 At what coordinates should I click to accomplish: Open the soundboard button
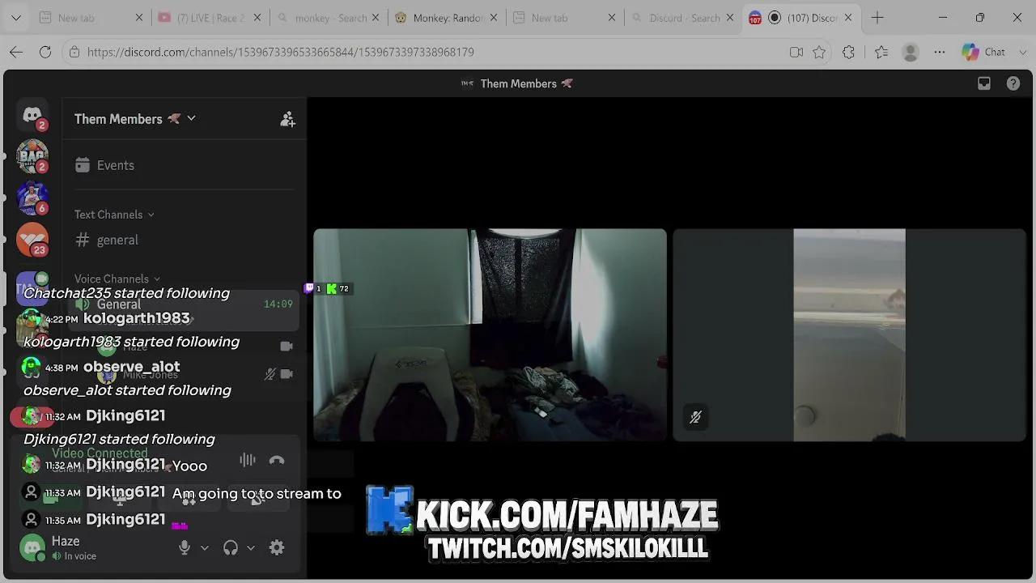[x=258, y=499]
